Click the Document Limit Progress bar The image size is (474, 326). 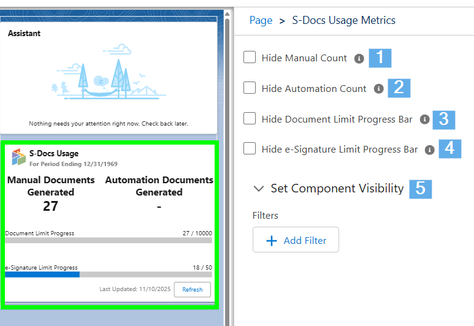pyautogui.click(x=109, y=240)
